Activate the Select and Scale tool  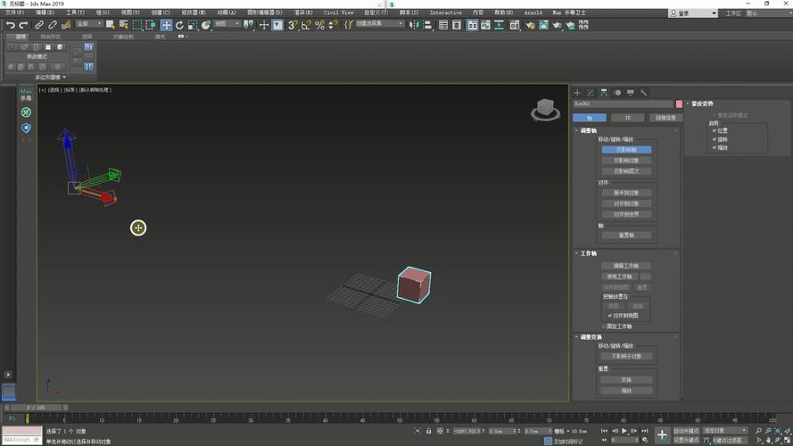[x=193, y=25]
